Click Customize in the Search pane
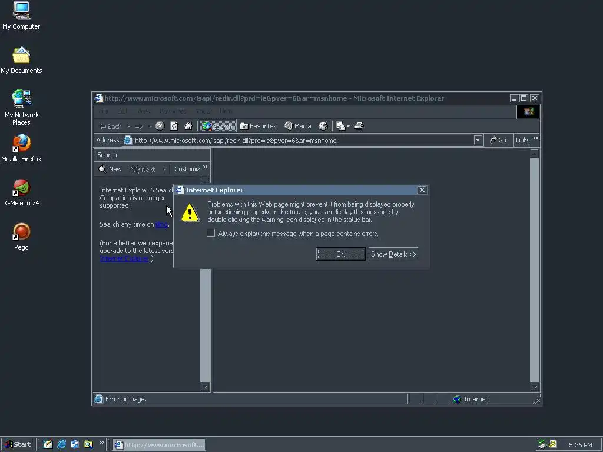The height and width of the screenshot is (452, 603). [187, 169]
